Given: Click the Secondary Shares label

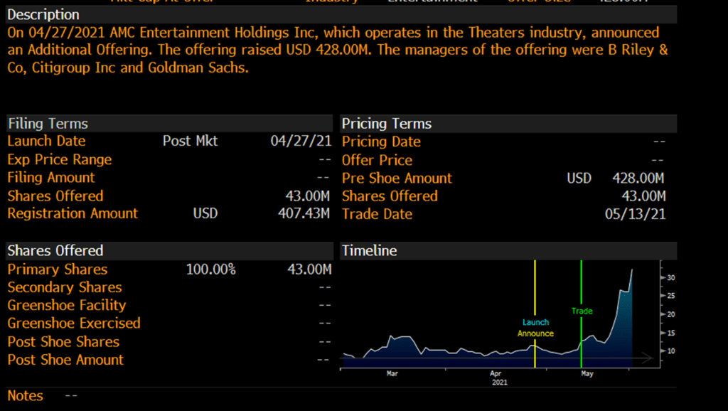Looking at the screenshot, I should [65, 287].
